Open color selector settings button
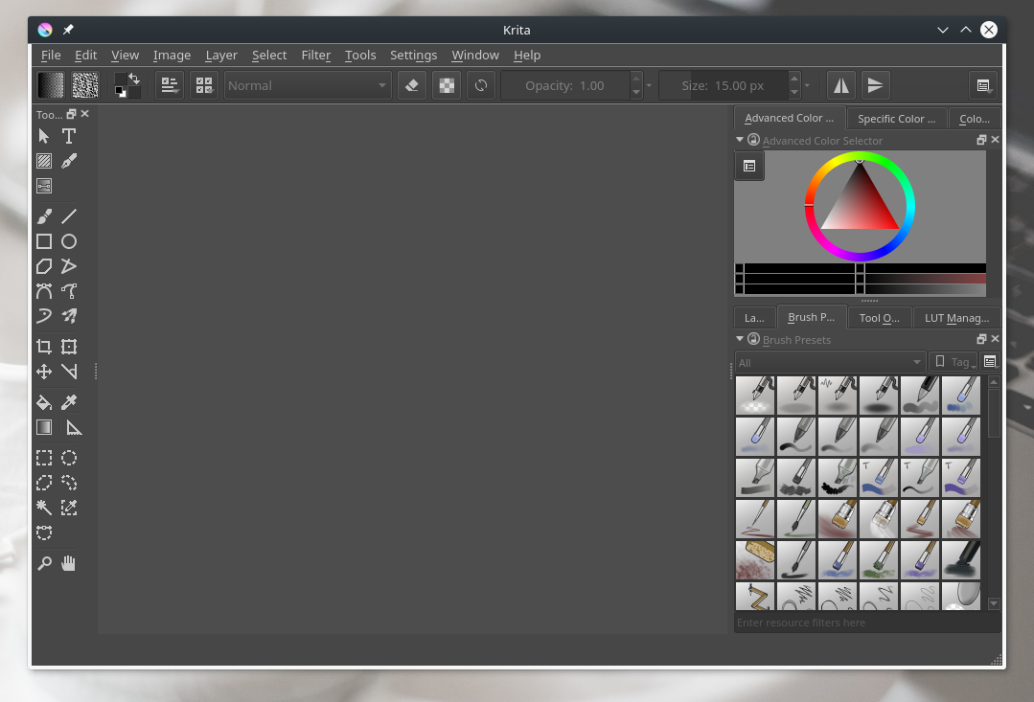 (x=749, y=166)
